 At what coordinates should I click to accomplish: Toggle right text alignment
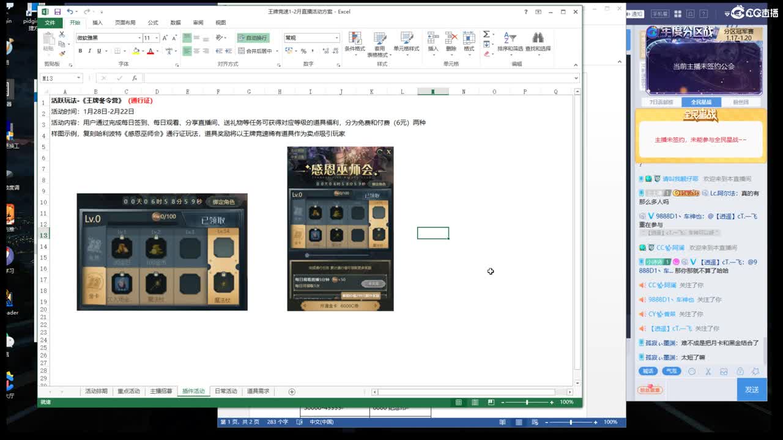pyautogui.click(x=207, y=51)
